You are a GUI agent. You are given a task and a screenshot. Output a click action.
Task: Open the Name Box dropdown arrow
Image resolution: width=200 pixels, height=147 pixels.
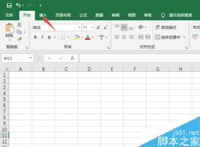(x=31, y=58)
